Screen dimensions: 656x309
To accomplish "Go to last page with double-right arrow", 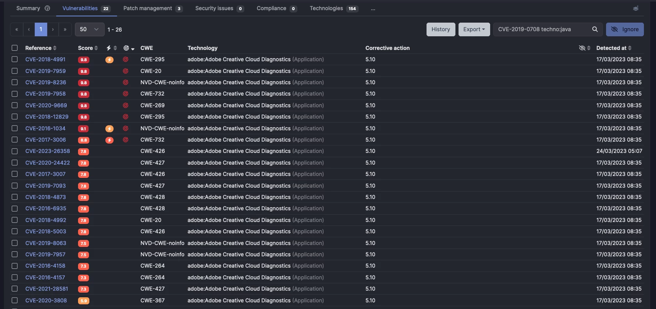I will [65, 29].
